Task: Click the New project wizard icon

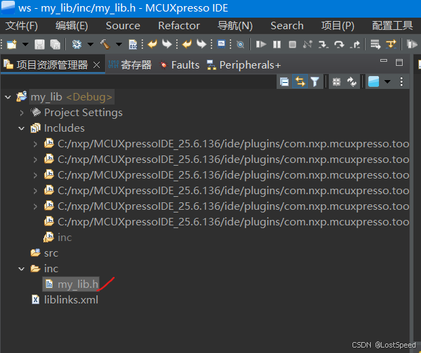Action: pos(12,44)
